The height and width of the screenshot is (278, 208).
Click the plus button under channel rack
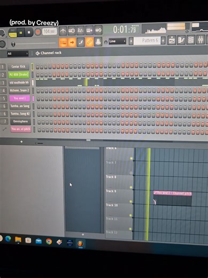point(21,142)
